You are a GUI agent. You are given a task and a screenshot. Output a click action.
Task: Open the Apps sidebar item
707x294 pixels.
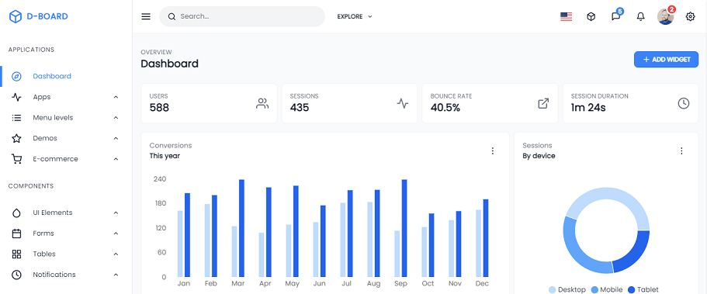(66, 97)
